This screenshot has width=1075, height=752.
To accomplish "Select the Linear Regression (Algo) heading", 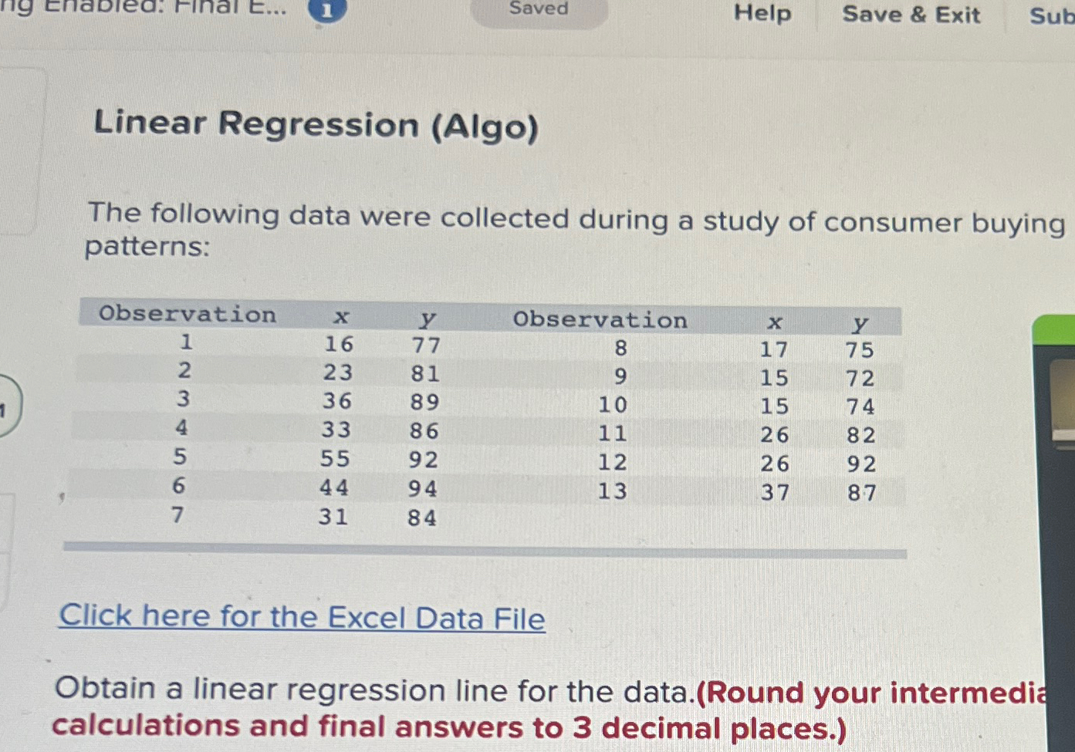I will (x=315, y=125).
